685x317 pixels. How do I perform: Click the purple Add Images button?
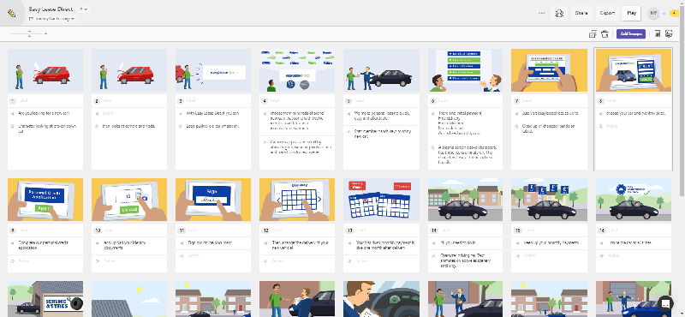pos(631,33)
